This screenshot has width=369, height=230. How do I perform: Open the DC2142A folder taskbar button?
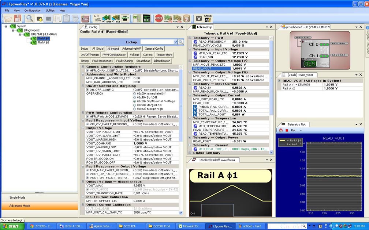tap(130, 226)
